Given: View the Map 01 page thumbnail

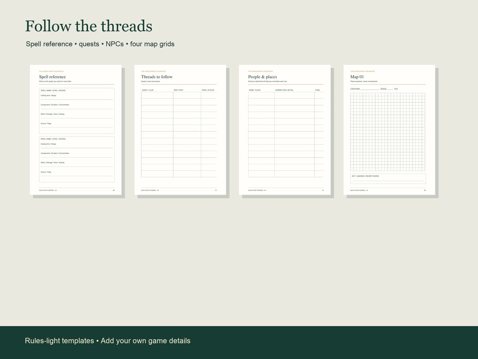Looking at the screenshot, I should (x=389, y=130).
